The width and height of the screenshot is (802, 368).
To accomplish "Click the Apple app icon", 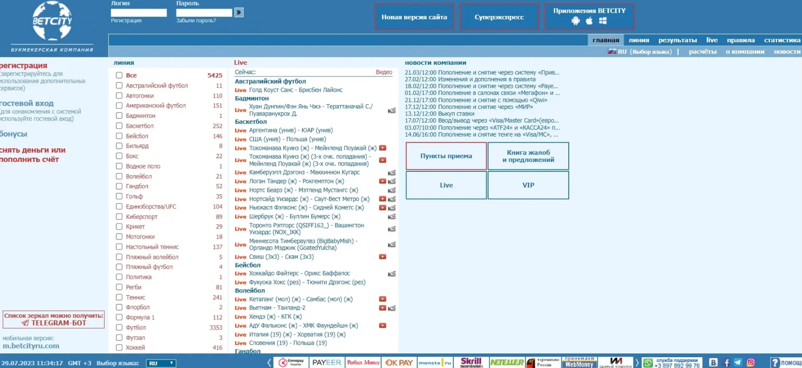I will pyautogui.click(x=589, y=21).
